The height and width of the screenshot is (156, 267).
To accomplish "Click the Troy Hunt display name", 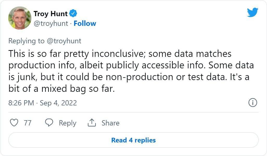I will pyautogui.click(x=51, y=14).
